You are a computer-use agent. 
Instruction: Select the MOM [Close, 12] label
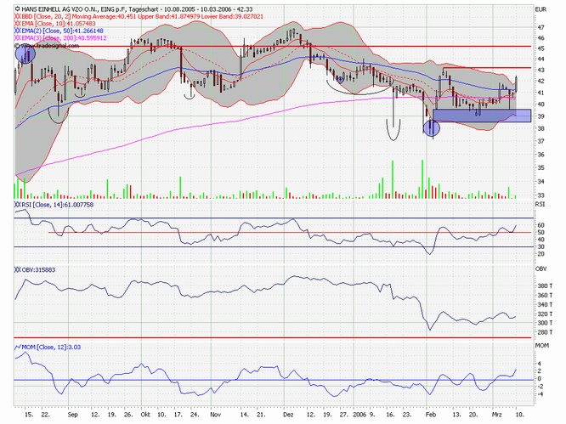[x=51, y=347]
